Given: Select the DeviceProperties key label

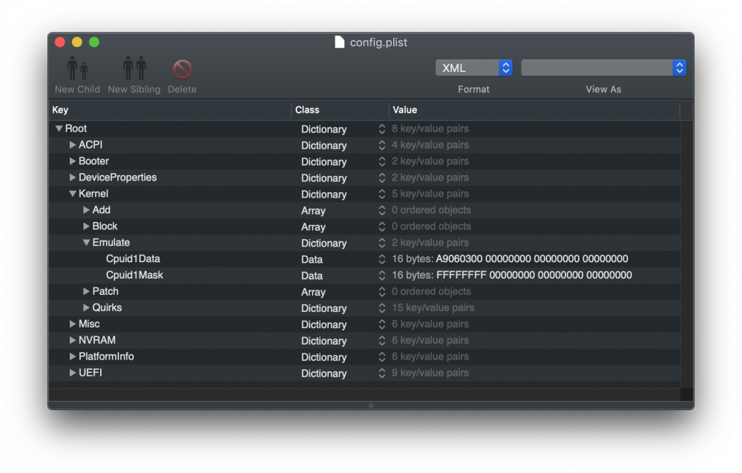Looking at the screenshot, I should (117, 177).
